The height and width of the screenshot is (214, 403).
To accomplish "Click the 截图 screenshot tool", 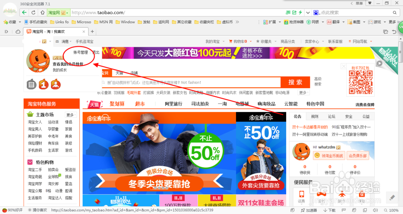I will [354, 22].
